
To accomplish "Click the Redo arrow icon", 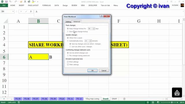I will (x=16, y=1).
